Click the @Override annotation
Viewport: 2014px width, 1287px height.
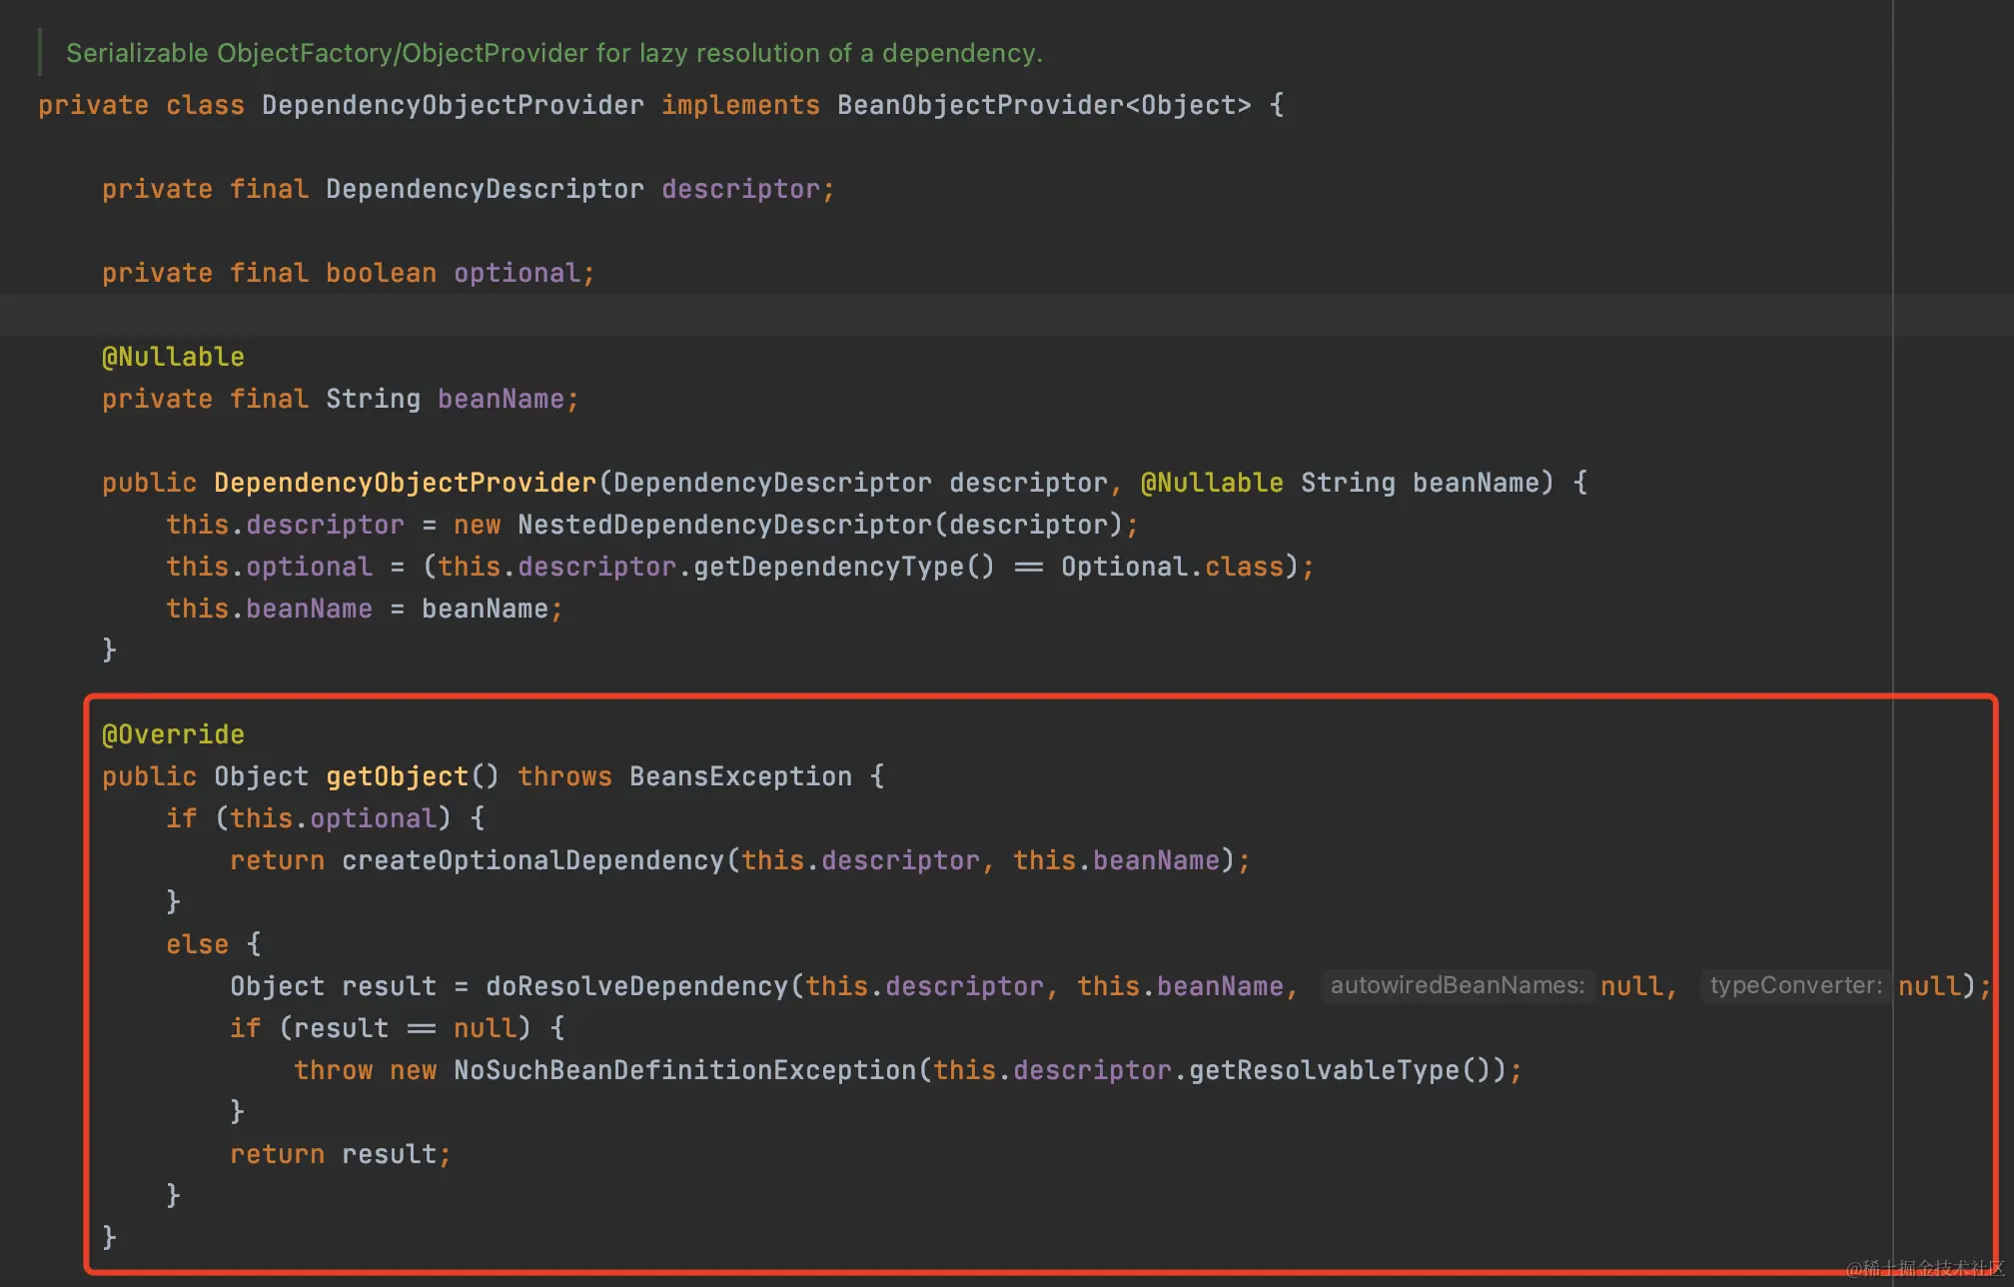coord(173,734)
